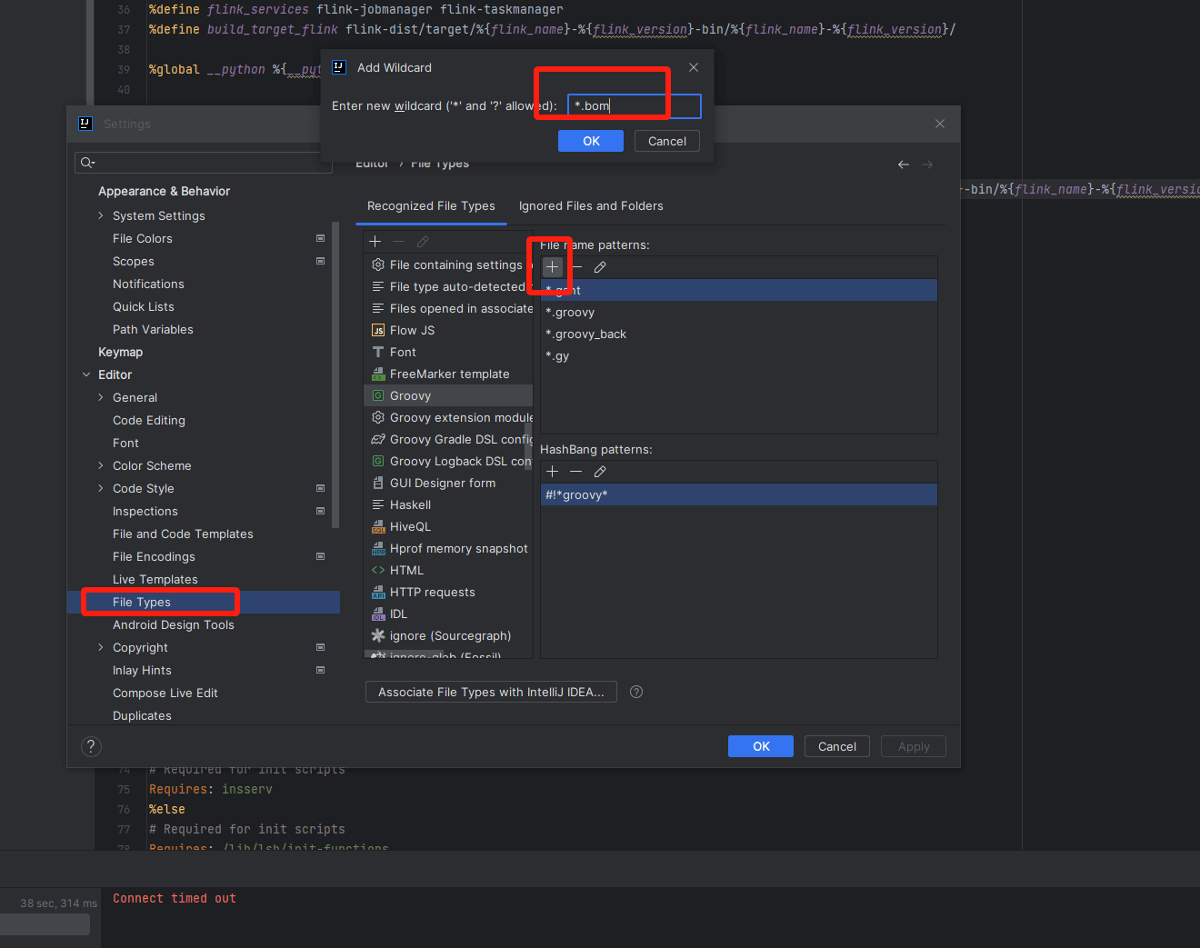This screenshot has height=948, width=1200.
Task: Select the Recognized File Types tab
Action: click(x=431, y=206)
